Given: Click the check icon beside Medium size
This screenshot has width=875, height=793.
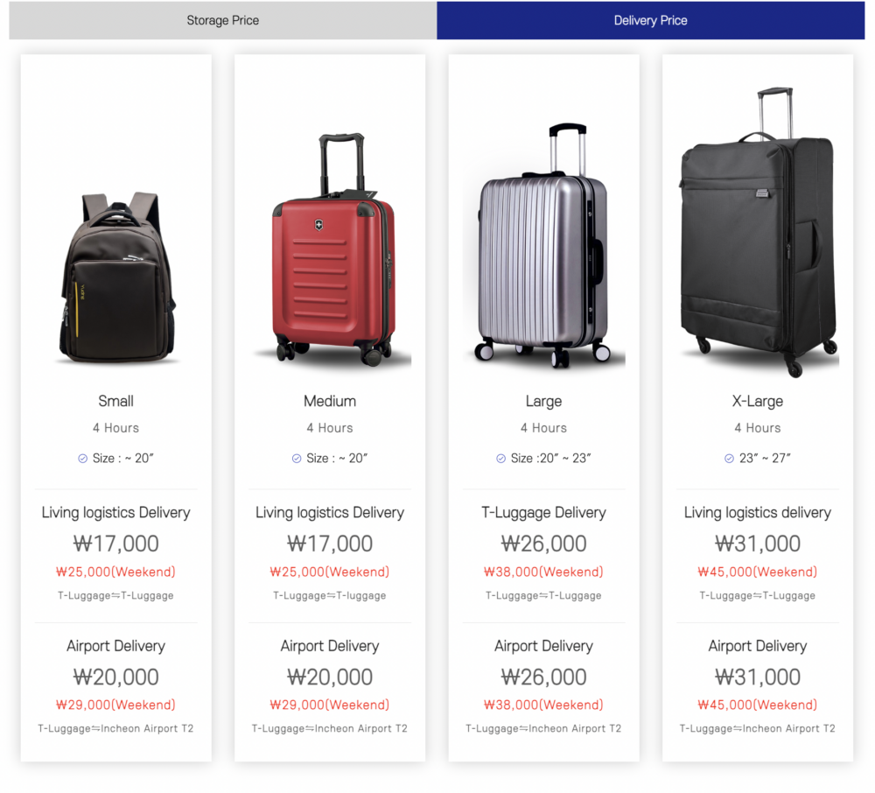Looking at the screenshot, I should [x=297, y=459].
